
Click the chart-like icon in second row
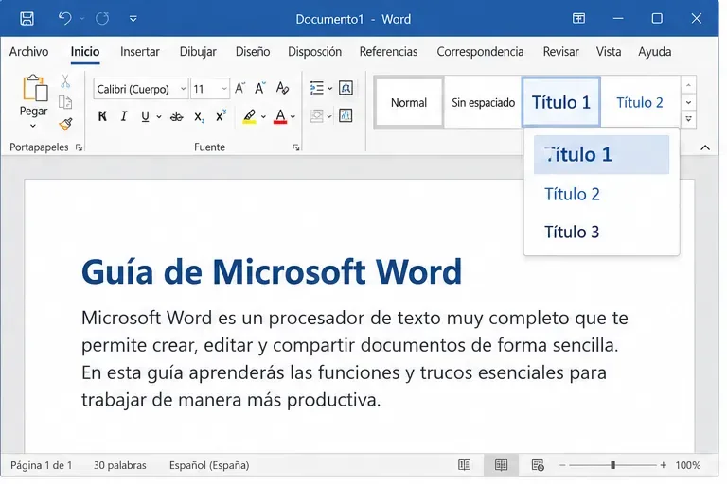(x=346, y=115)
